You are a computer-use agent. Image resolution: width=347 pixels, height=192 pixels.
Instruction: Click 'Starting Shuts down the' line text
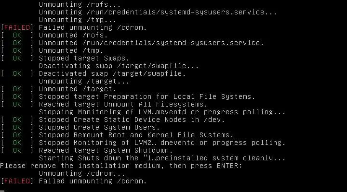(162, 158)
